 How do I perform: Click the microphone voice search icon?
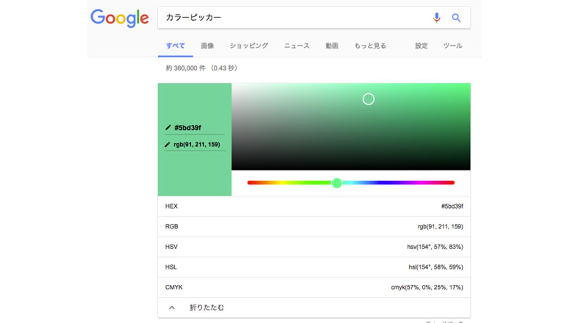pyautogui.click(x=435, y=18)
